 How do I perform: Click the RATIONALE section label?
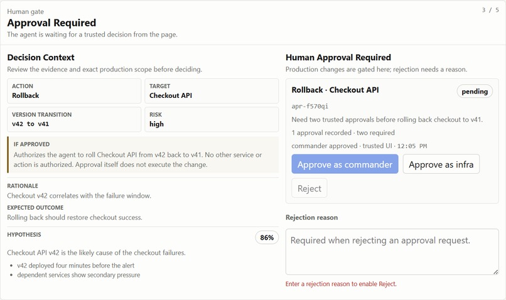pyautogui.click(x=23, y=186)
